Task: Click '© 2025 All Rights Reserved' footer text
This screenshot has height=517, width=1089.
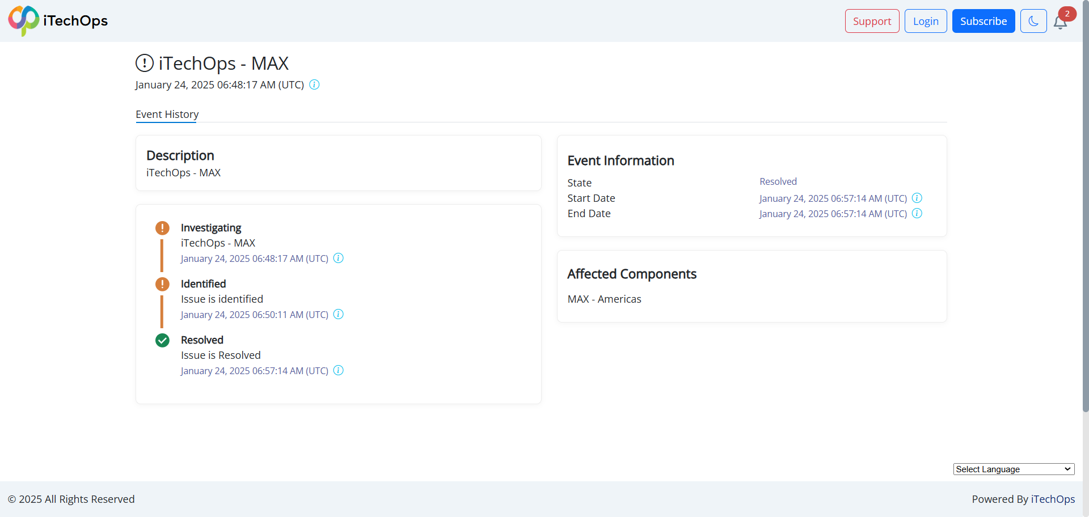Action: 71,499
